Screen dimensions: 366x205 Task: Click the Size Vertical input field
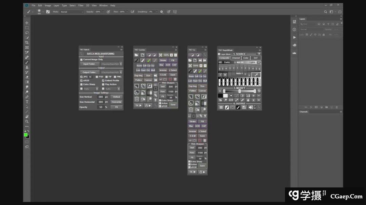pos(101,97)
